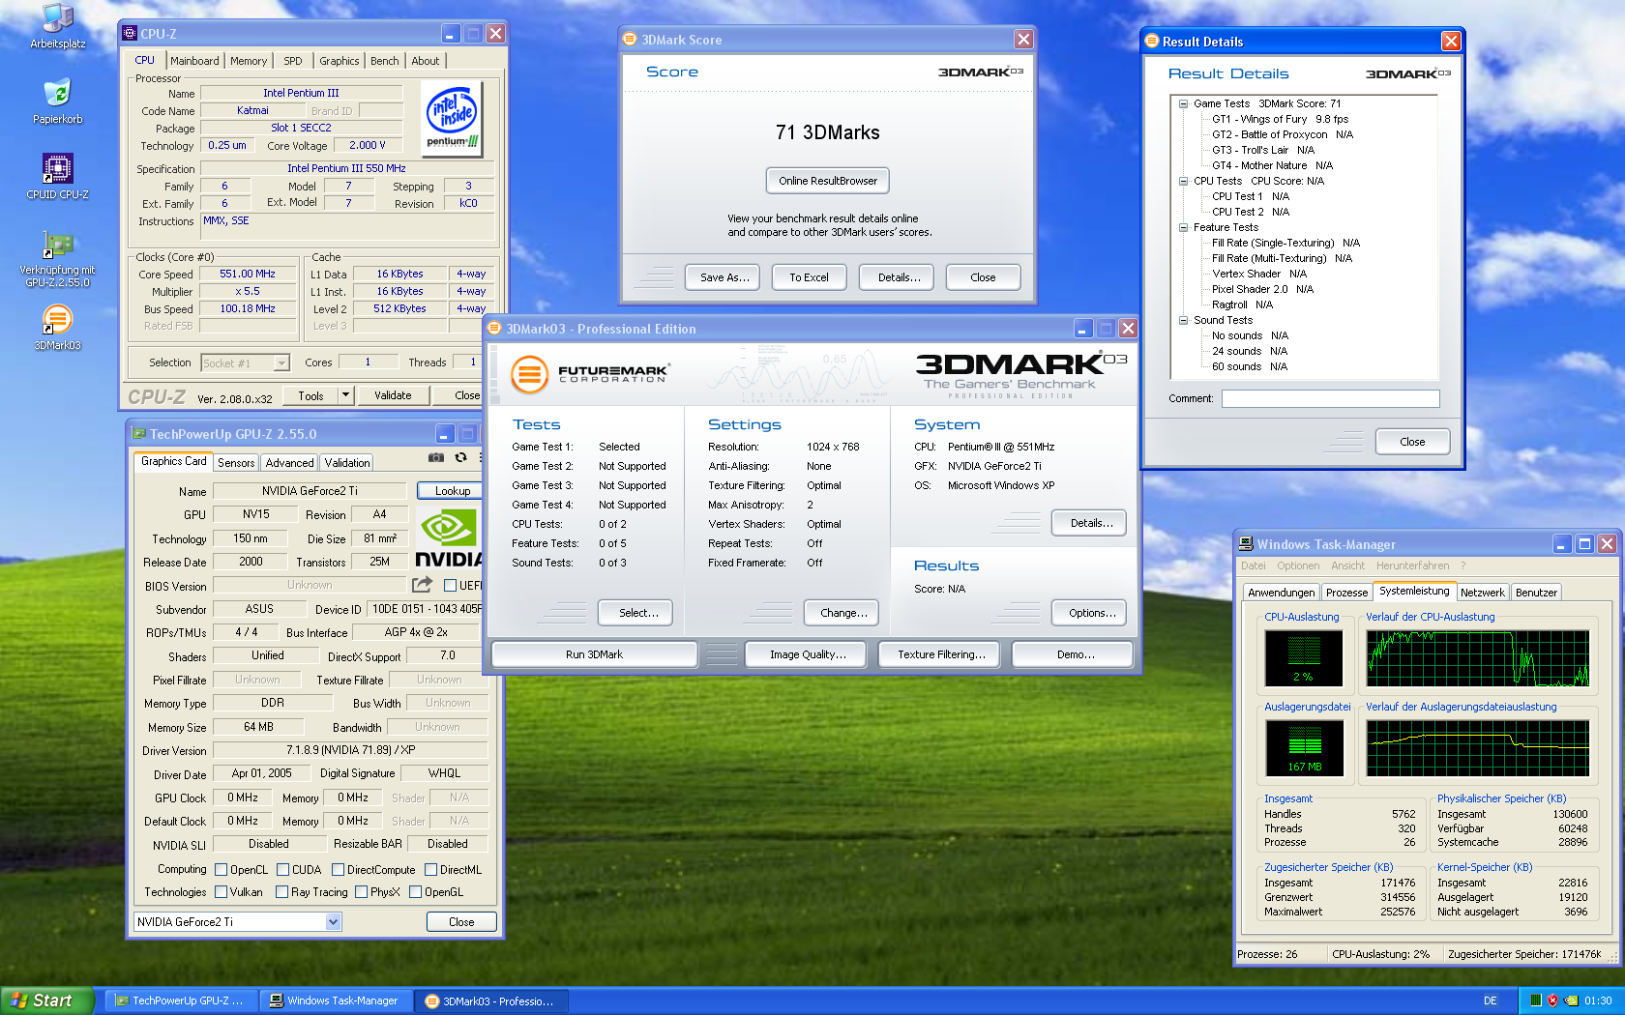This screenshot has width=1625, height=1015.
Task: Click the BIOS export share icon in GPU-Z
Action: (x=422, y=585)
